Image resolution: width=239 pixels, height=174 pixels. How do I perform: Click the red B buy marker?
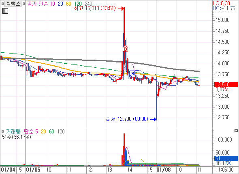(x=126, y=49)
